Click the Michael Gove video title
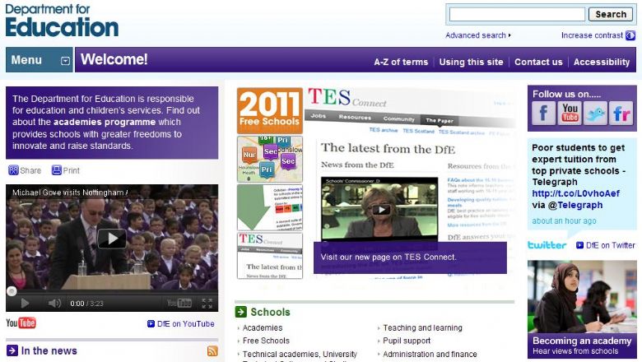The width and height of the screenshot is (642, 362). 70,193
